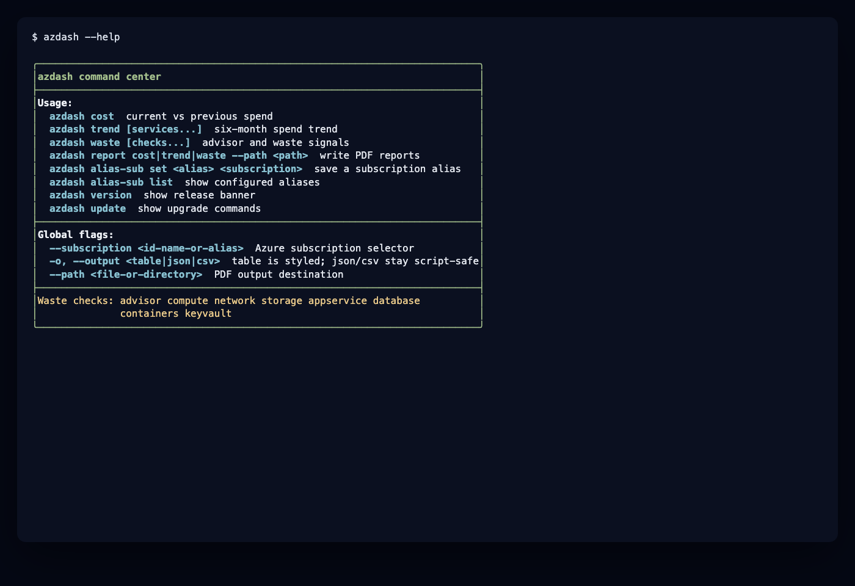Select the 'containers' waste check
855x586 pixels.
[150, 313]
